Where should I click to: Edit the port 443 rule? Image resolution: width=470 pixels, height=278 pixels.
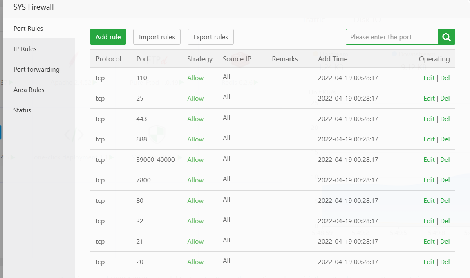(x=429, y=119)
